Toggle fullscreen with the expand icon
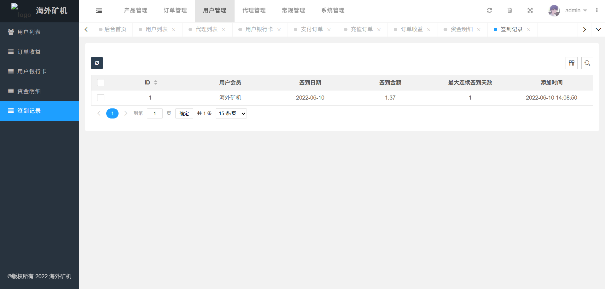The image size is (605, 289). click(x=530, y=10)
